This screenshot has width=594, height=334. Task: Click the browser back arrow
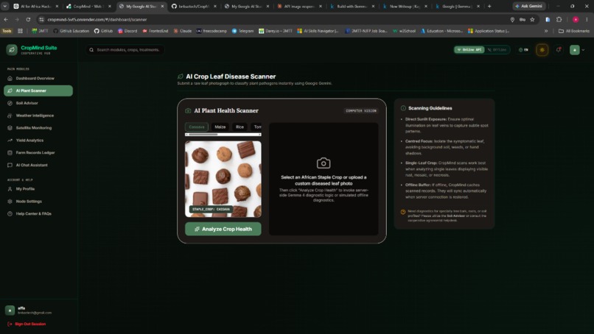[x=6, y=19]
